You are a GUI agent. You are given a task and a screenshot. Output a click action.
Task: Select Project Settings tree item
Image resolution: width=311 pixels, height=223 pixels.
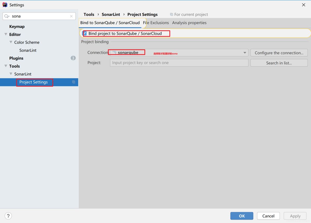pos(33,82)
